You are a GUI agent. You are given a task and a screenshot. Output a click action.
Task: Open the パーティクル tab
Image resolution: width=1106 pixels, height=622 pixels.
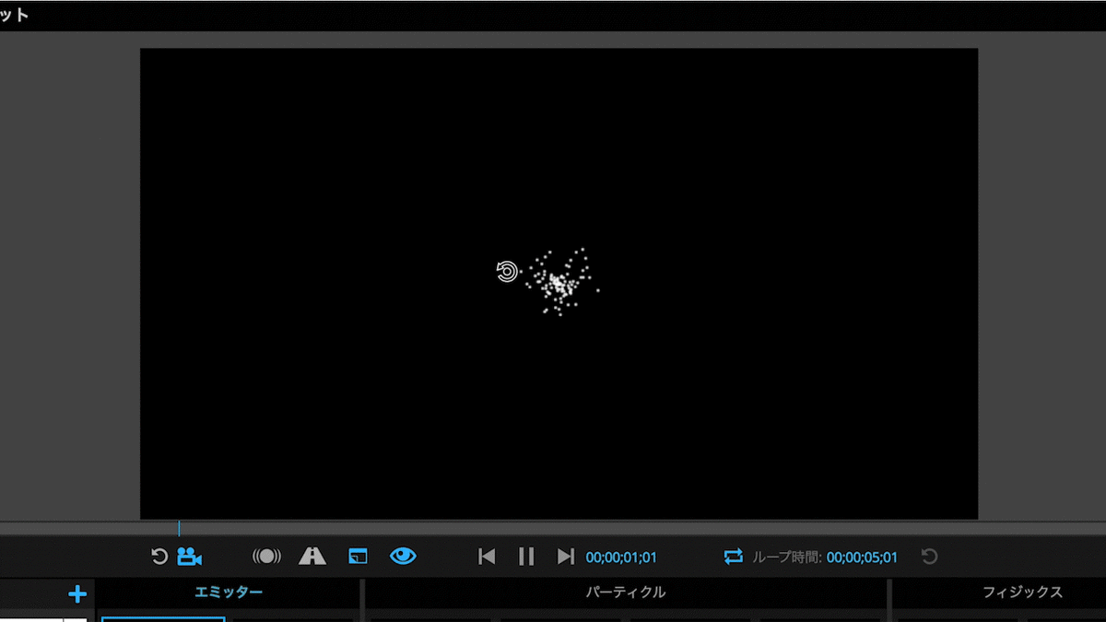tap(626, 594)
